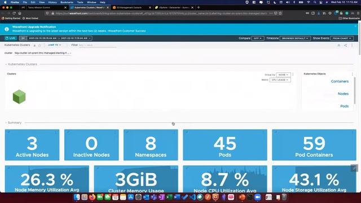Viewport: 361px width, 203px height.
Task: Open the Metric CPU USAGE dropdown
Action: point(280,80)
